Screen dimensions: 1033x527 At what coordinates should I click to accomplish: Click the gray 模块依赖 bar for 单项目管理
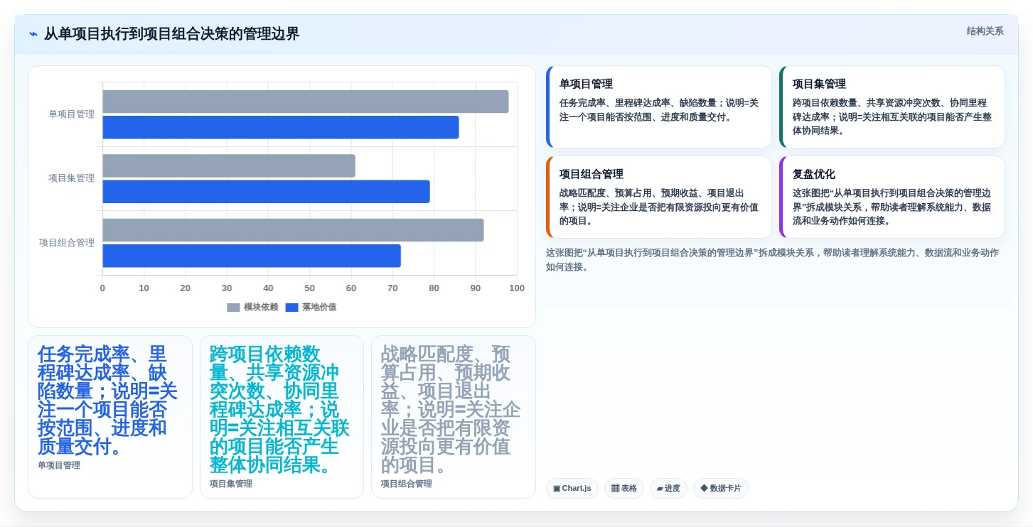(306, 102)
